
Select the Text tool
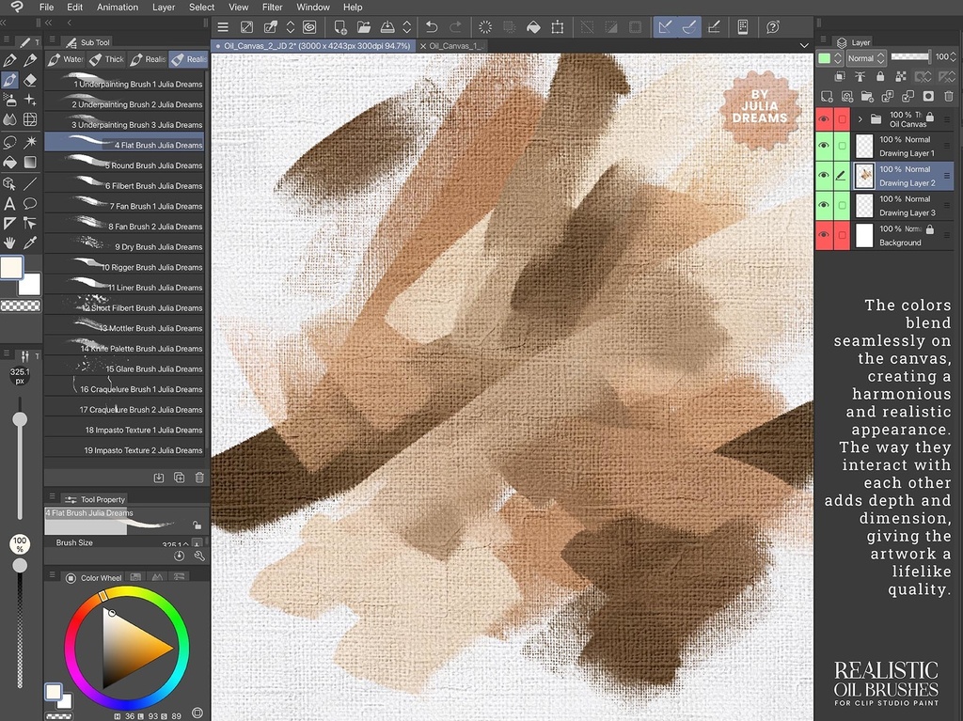9,202
